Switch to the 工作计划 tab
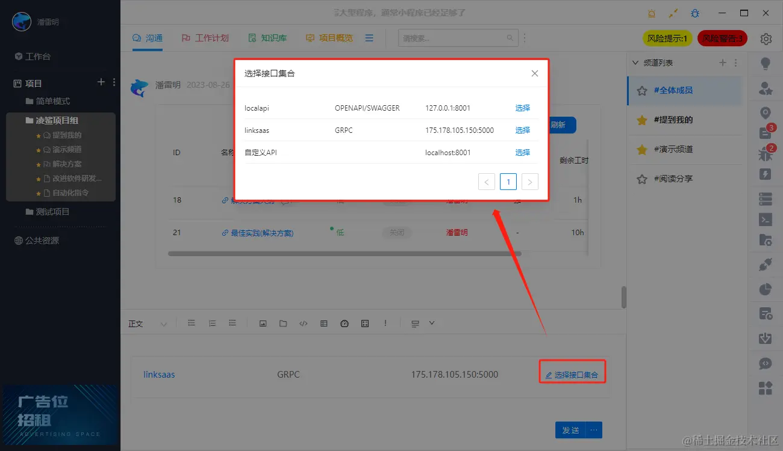Screen dimensions: 783x451 (x=205, y=38)
